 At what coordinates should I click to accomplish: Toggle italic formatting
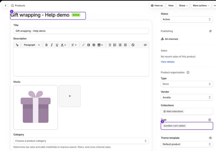click(x=52, y=45)
